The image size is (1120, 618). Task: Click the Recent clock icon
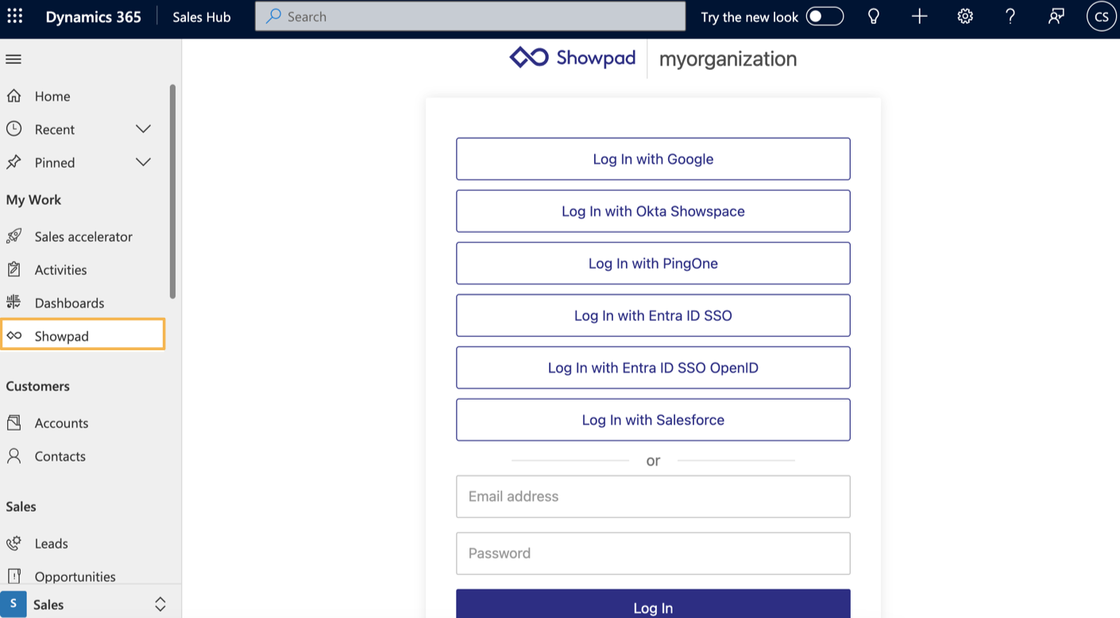[14, 129]
